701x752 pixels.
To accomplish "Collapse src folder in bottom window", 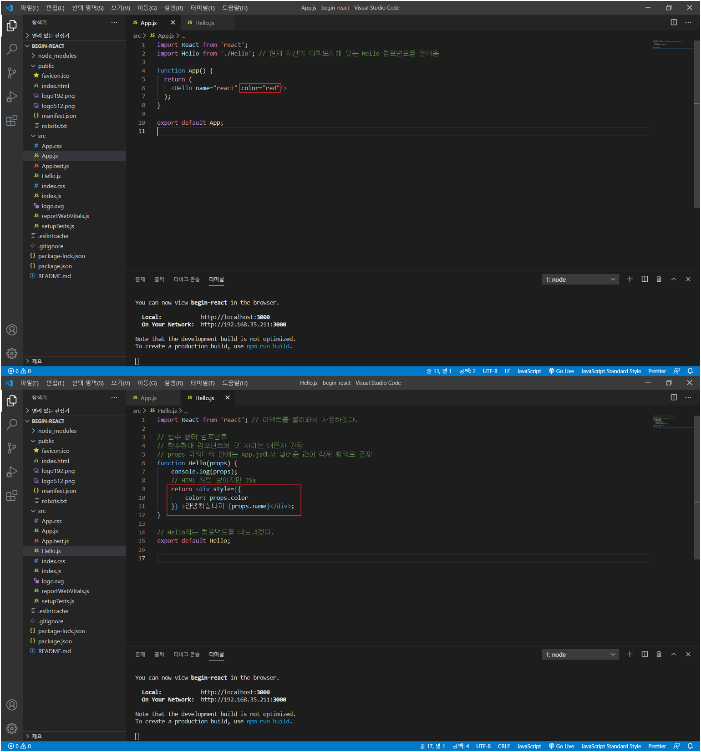I will tap(75, 511).
